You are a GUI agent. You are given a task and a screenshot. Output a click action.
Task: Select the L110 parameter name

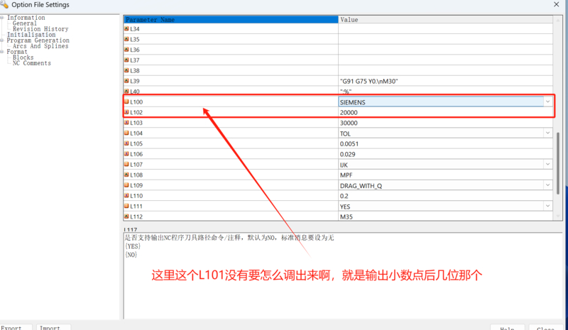pos(136,196)
